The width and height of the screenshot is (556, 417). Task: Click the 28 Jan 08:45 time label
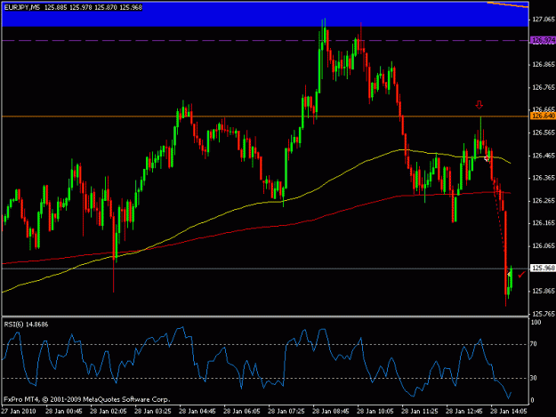click(x=331, y=411)
